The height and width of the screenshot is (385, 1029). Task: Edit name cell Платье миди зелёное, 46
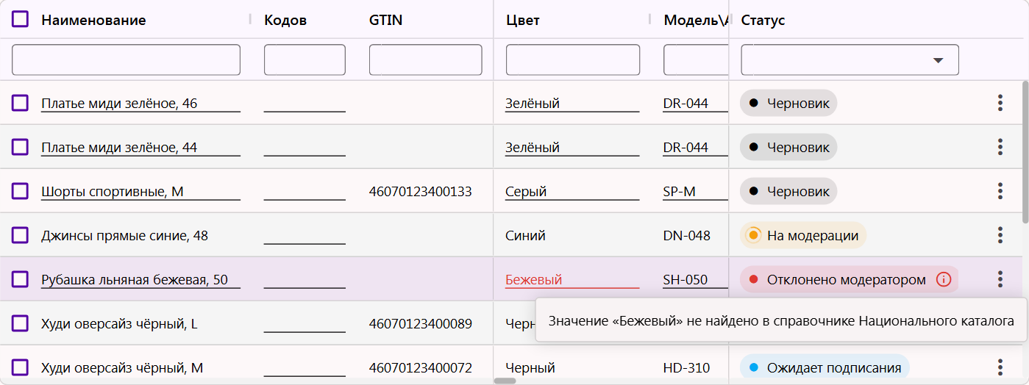(x=140, y=103)
